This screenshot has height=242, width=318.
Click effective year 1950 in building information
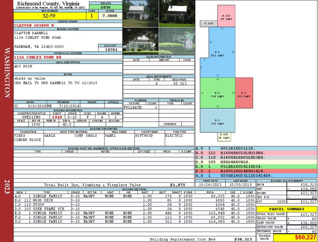pos(36,124)
